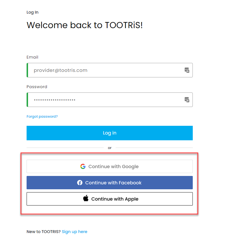Choose the Continue with Facebook text
Viewport: 226px width, 240px height.
[x=113, y=183]
